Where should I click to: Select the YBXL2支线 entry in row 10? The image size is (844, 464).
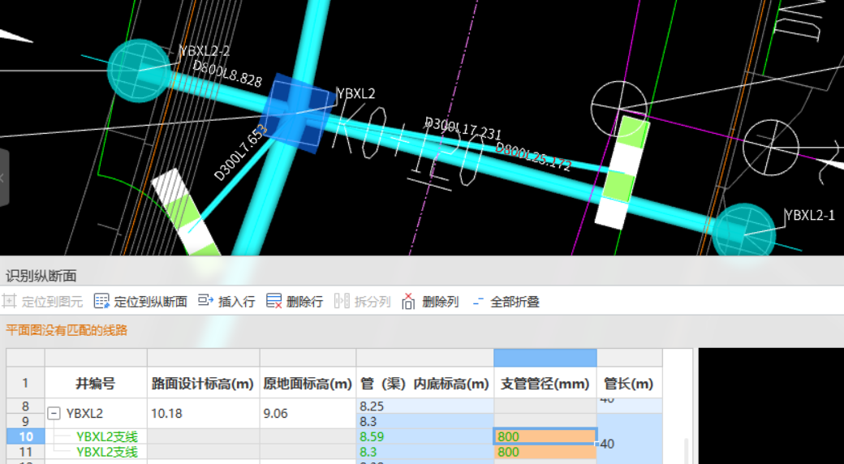coord(107,436)
